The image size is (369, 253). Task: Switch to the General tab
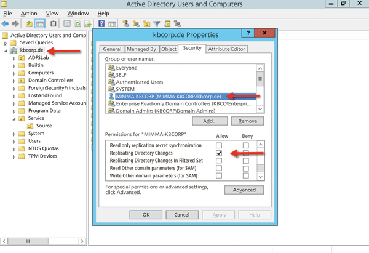[x=112, y=49]
